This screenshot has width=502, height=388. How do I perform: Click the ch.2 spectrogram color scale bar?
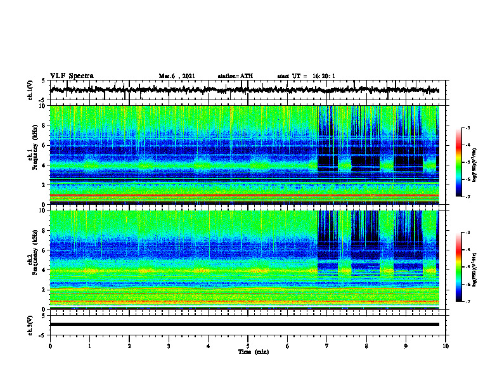click(x=459, y=267)
